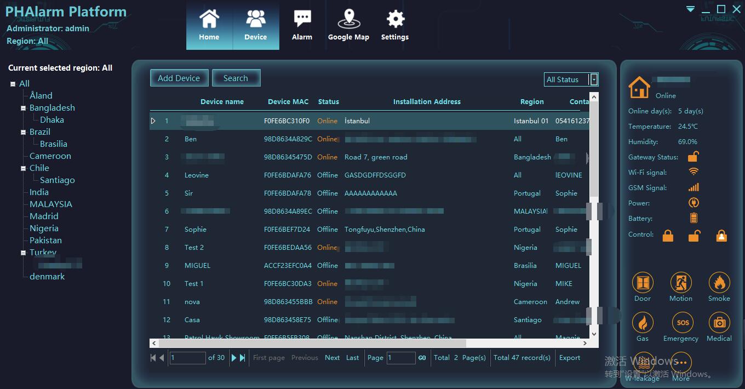Select Dhaka in the region tree
The image size is (745, 389).
[x=52, y=119]
